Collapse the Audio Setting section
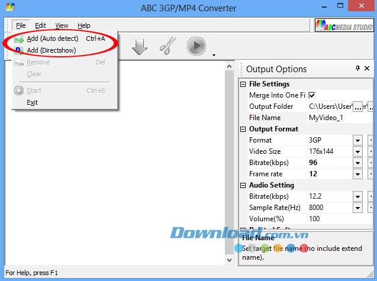The width and height of the screenshot is (377, 281). [x=243, y=185]
